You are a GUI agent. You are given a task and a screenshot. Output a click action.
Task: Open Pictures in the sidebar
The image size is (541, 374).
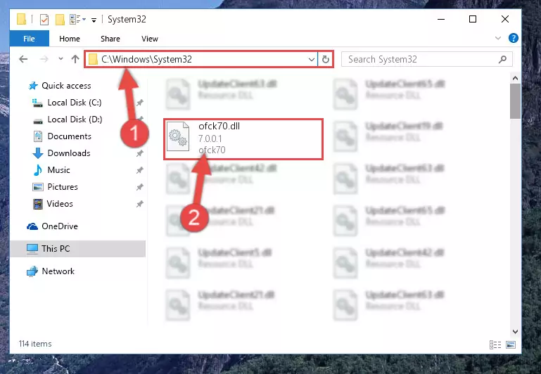pos(63,187)
